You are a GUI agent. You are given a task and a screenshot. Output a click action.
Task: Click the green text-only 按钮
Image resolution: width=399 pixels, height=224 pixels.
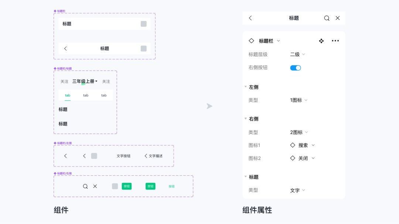171,186
